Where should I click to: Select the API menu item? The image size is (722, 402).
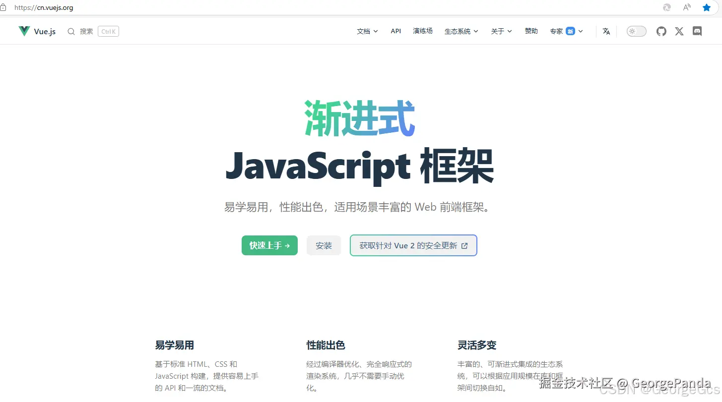click(x=395, y=31)
